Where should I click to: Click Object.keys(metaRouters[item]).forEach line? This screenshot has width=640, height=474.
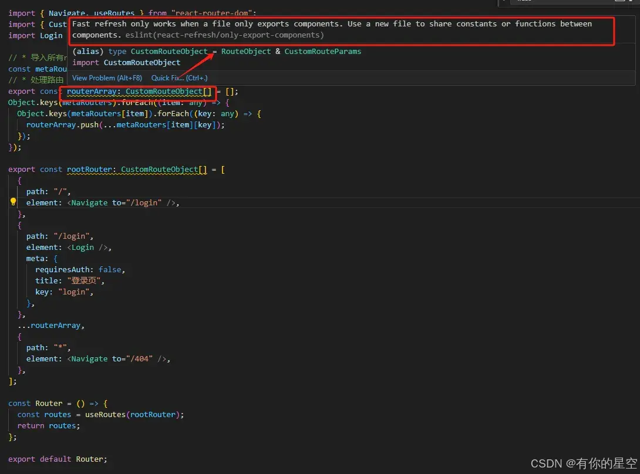tap(139, 113)
